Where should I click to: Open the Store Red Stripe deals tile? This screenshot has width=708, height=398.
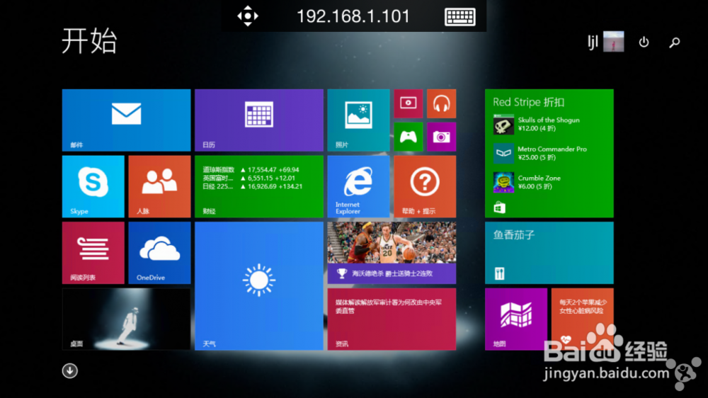point(549,154)
